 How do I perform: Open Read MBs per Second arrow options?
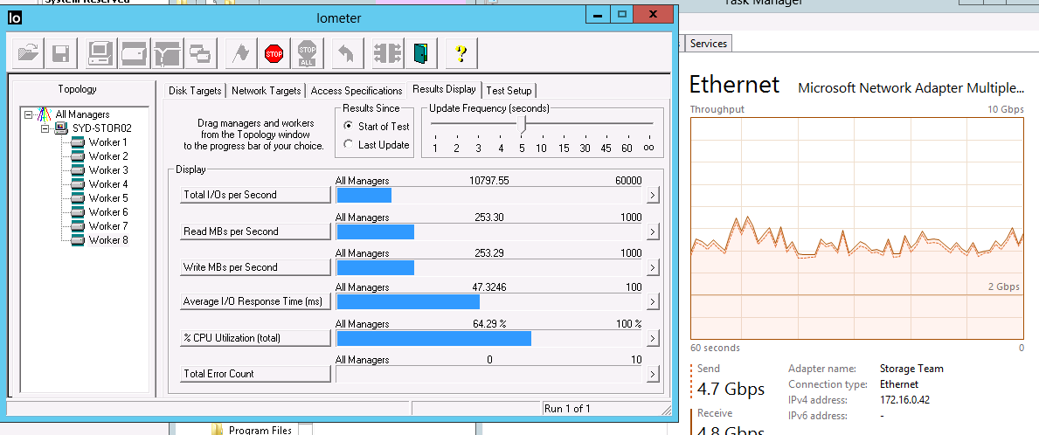pyautogui.click(x=653, y=231)
